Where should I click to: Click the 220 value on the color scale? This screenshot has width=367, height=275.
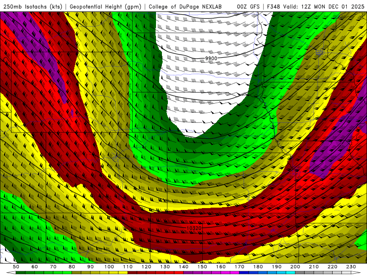click(332, 267)
